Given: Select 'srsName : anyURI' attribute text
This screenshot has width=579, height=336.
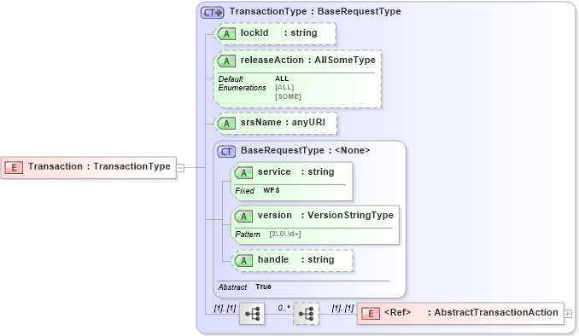Looking at the screenshot, I should [x=283, y=123].
